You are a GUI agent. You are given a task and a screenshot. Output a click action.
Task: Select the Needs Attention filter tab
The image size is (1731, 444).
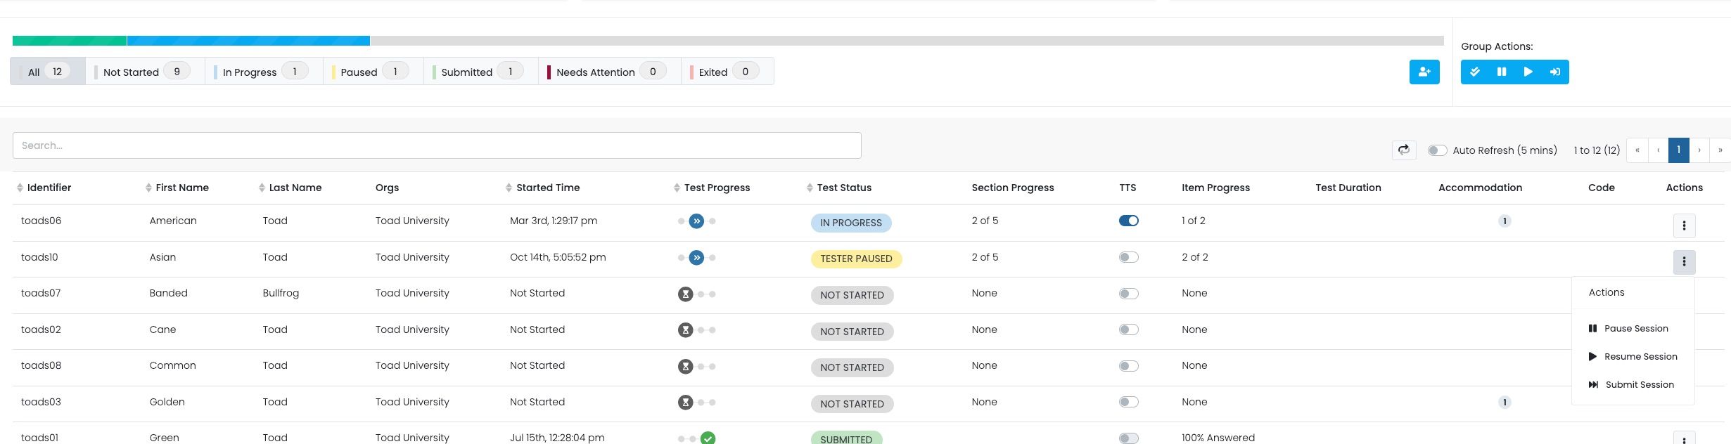tap(610, 72)
